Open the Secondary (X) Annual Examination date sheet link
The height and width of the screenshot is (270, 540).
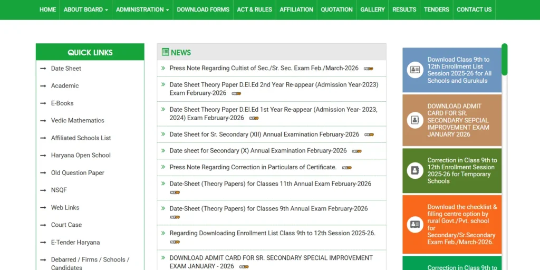tap(258, 150)
